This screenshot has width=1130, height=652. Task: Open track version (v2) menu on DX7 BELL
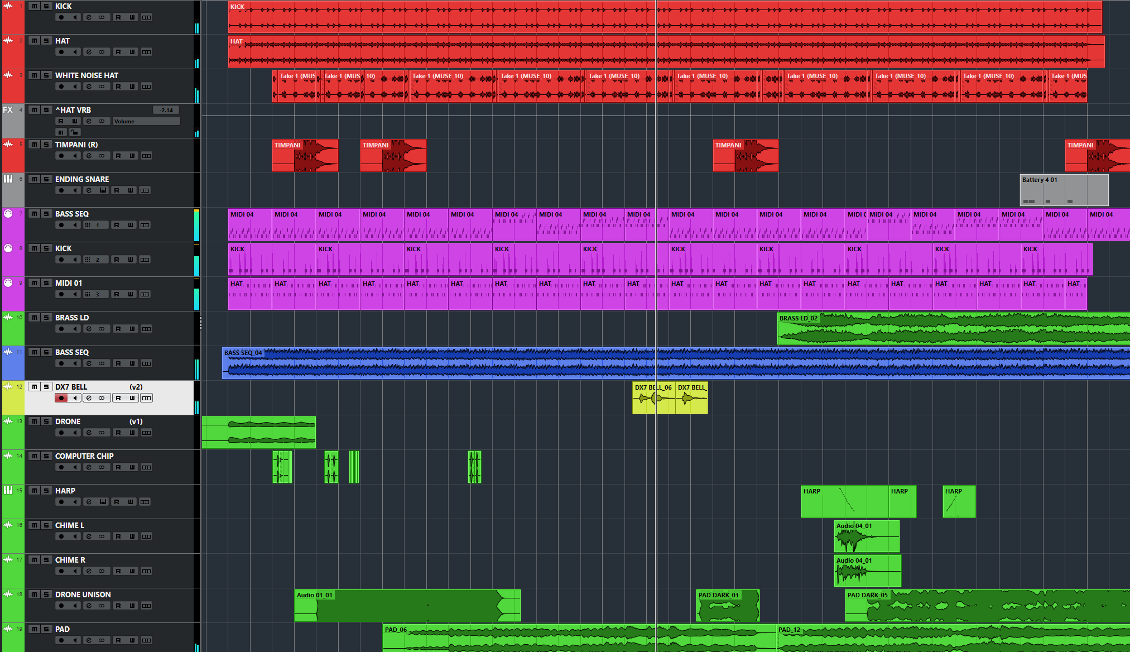(x=136, y=387)
